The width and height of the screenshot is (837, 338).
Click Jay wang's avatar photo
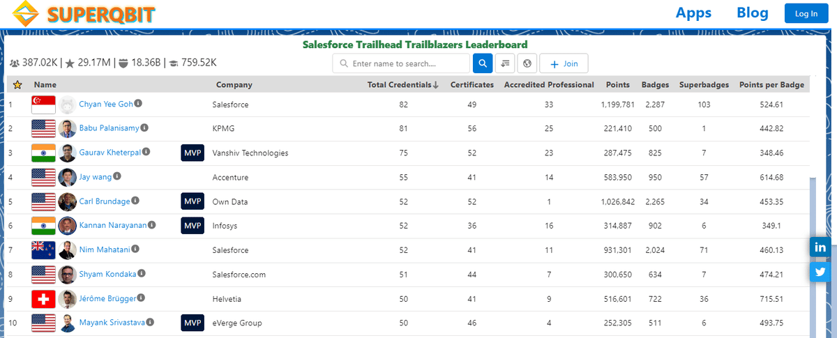click(68, 177)
